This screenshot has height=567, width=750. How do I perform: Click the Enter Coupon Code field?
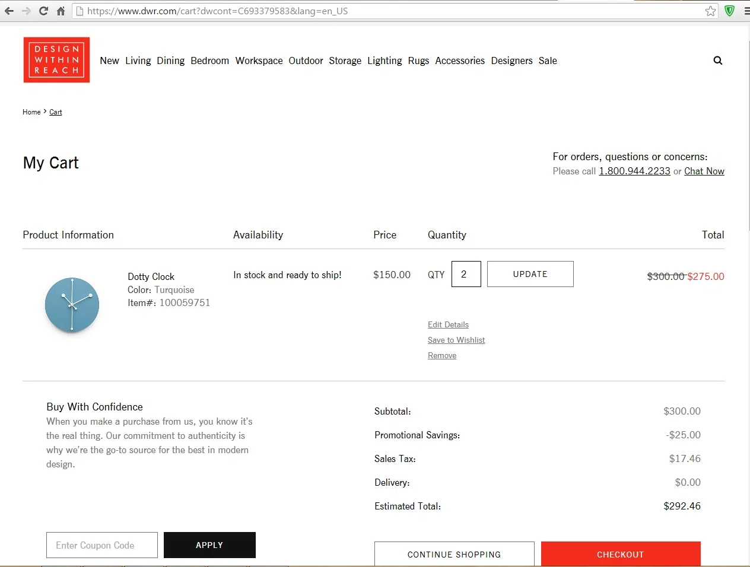pyautogui.click(x=102, y=545)
